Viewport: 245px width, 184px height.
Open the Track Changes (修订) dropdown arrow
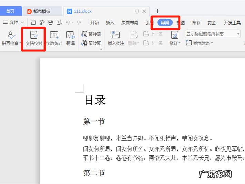180,43
